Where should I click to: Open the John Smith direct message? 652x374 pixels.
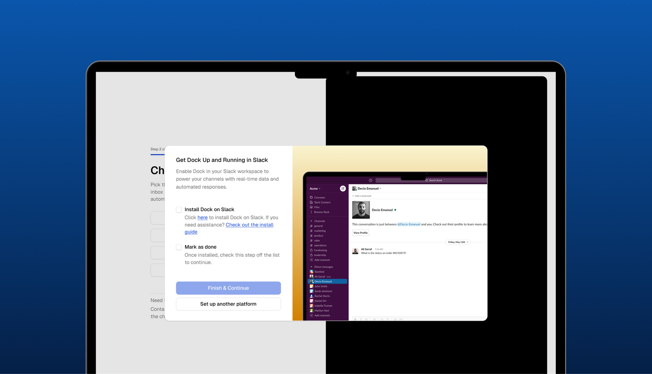point(319,287)
